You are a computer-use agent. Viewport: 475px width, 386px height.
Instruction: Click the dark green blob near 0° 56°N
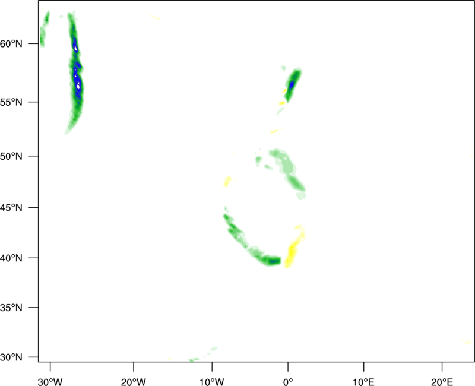(292, 85)
